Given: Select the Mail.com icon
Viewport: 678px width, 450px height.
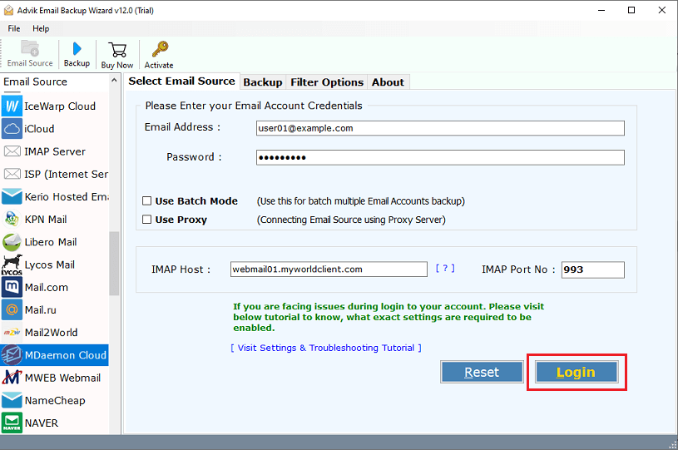Looking at the screenshot, I should click(12, 287).
